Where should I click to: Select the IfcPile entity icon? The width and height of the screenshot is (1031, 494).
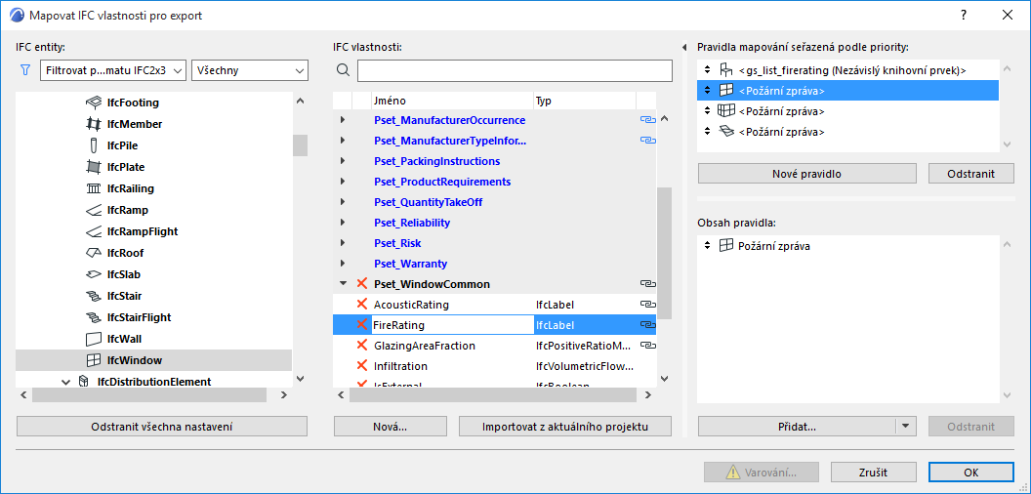pyautogui.click(x=94, y=145)
